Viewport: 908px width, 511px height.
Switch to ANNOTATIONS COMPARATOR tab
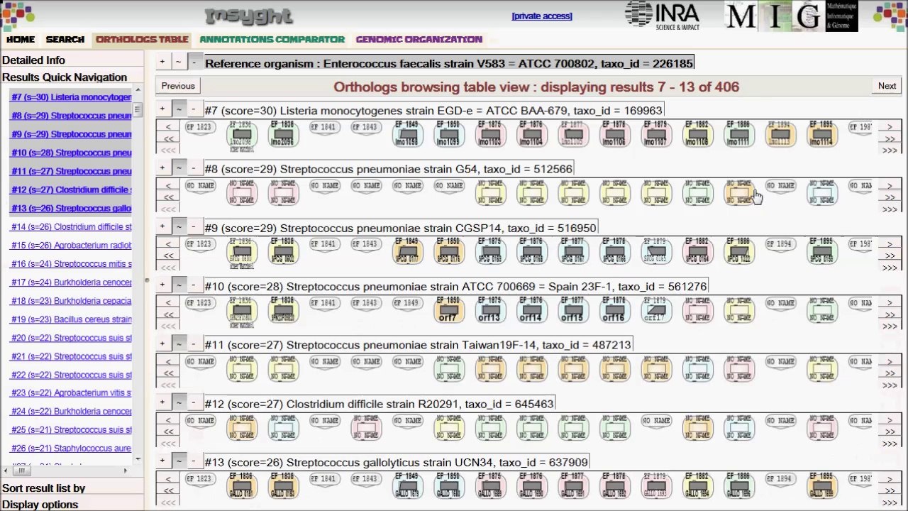click(x=272, y=40)
